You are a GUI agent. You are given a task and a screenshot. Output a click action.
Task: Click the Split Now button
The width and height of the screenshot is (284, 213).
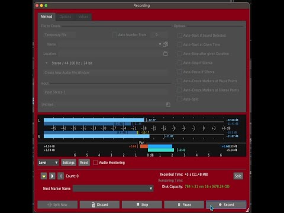57,205
